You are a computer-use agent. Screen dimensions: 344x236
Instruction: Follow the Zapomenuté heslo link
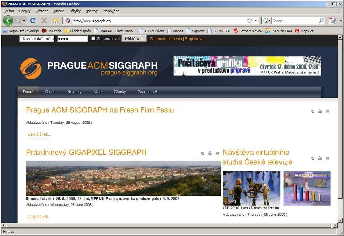tap(166, 39)
